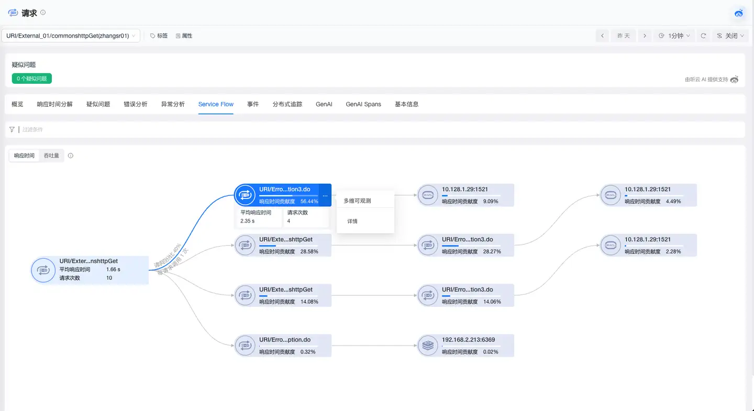This screenshot has width=754, height=411.
Task: Open the filter icon above the flow diagram
Action: [x=12, y=129]
